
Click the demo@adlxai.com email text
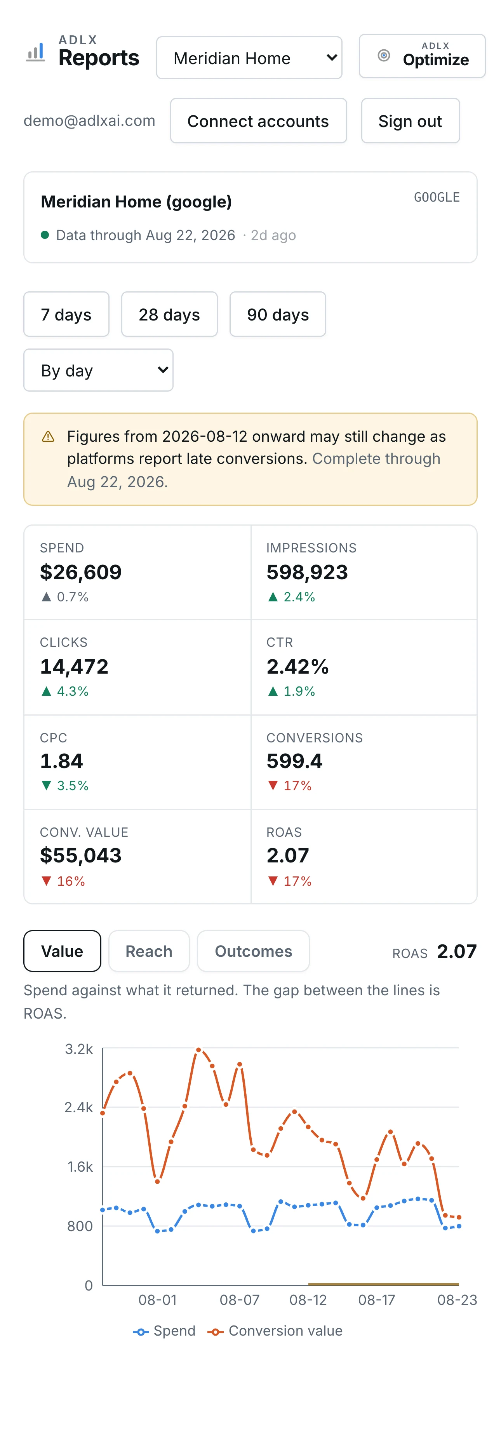point(90,120)
